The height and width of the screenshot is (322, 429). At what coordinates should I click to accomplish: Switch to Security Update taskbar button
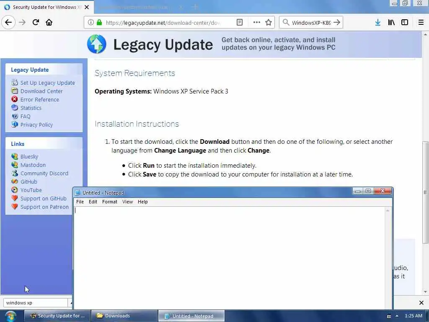coord(57,316)
